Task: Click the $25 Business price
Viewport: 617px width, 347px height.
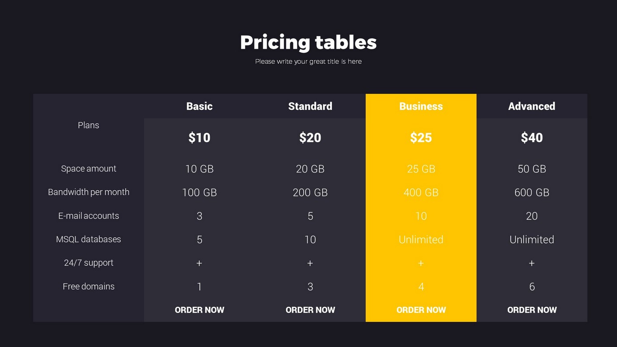Action: 421,137
